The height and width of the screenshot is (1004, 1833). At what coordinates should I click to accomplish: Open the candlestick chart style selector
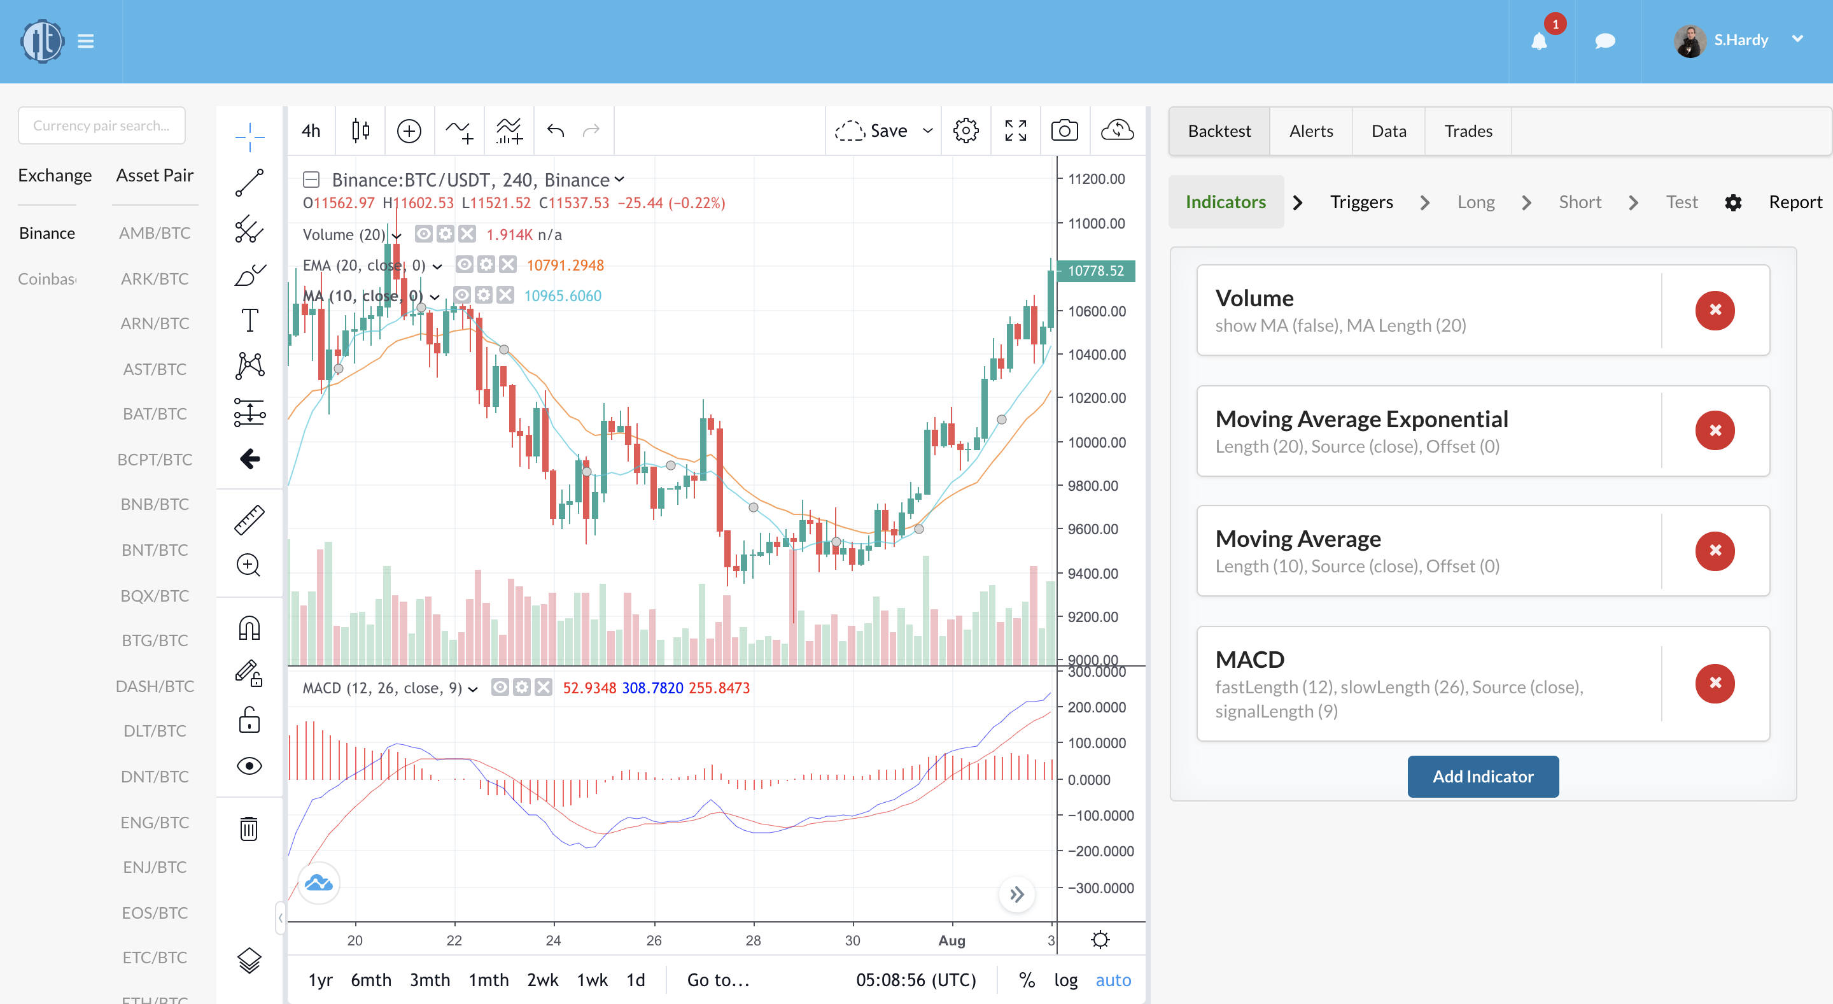361,131
